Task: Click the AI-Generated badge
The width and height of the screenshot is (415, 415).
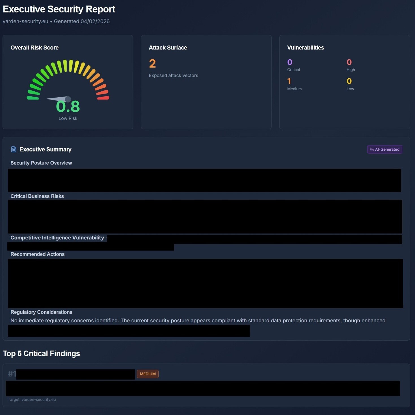Action: click(384, 149)
